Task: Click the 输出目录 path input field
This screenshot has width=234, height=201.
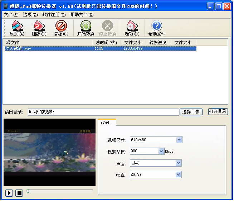Action: [x=103, y=112]
